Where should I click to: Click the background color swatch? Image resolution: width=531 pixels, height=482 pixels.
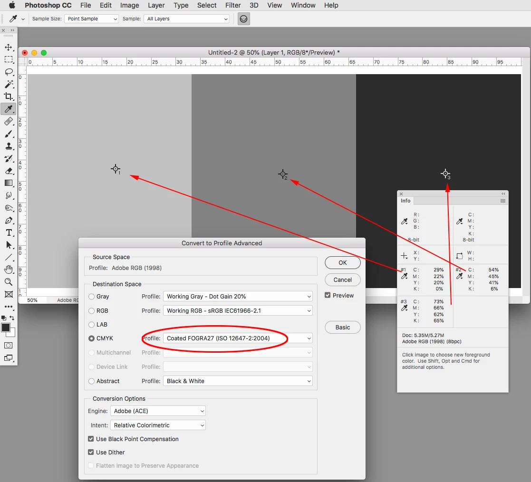pos(12,334)
